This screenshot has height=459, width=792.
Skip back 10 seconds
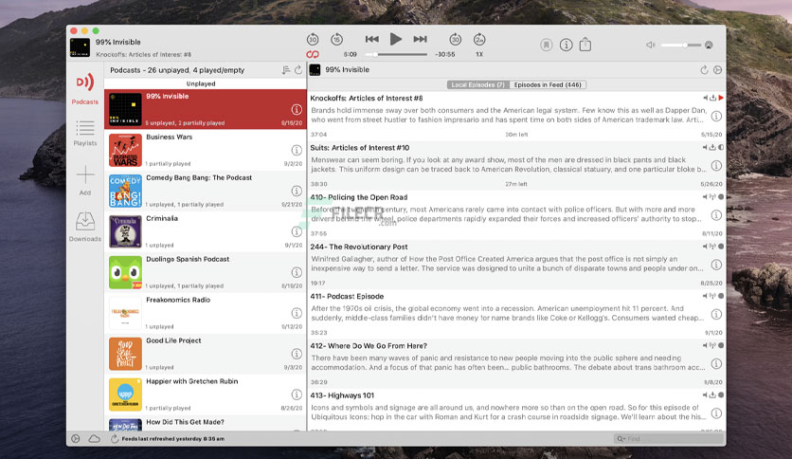click(x=313, y=39)
